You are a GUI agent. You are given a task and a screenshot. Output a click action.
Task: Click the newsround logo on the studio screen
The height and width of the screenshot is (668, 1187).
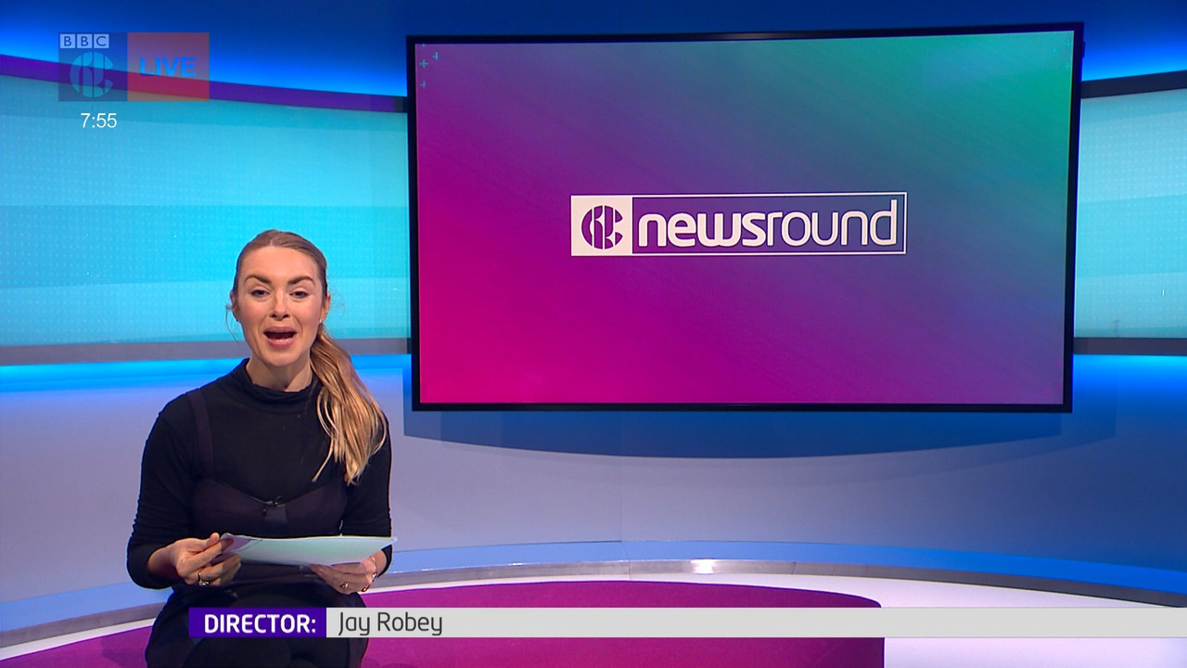coord(738,225)
